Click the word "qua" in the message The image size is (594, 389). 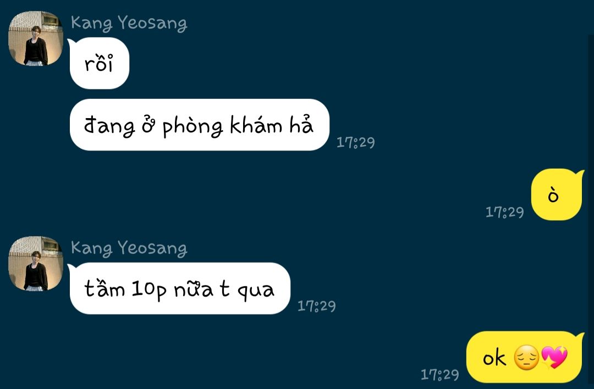click(x=256, y=291)
